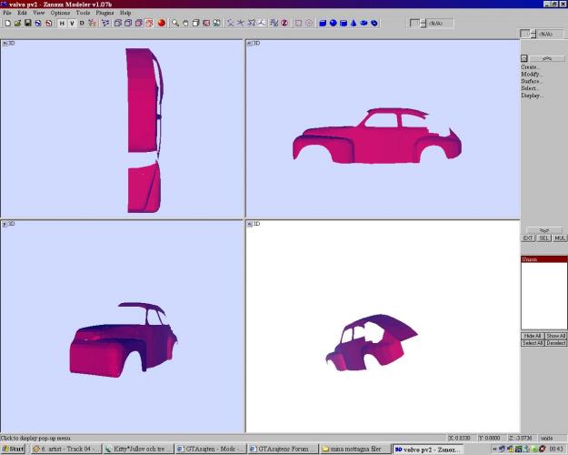The width and height of the screenshot is (568, 455).
Task: Open the Plugins menu
Action: 105,13
